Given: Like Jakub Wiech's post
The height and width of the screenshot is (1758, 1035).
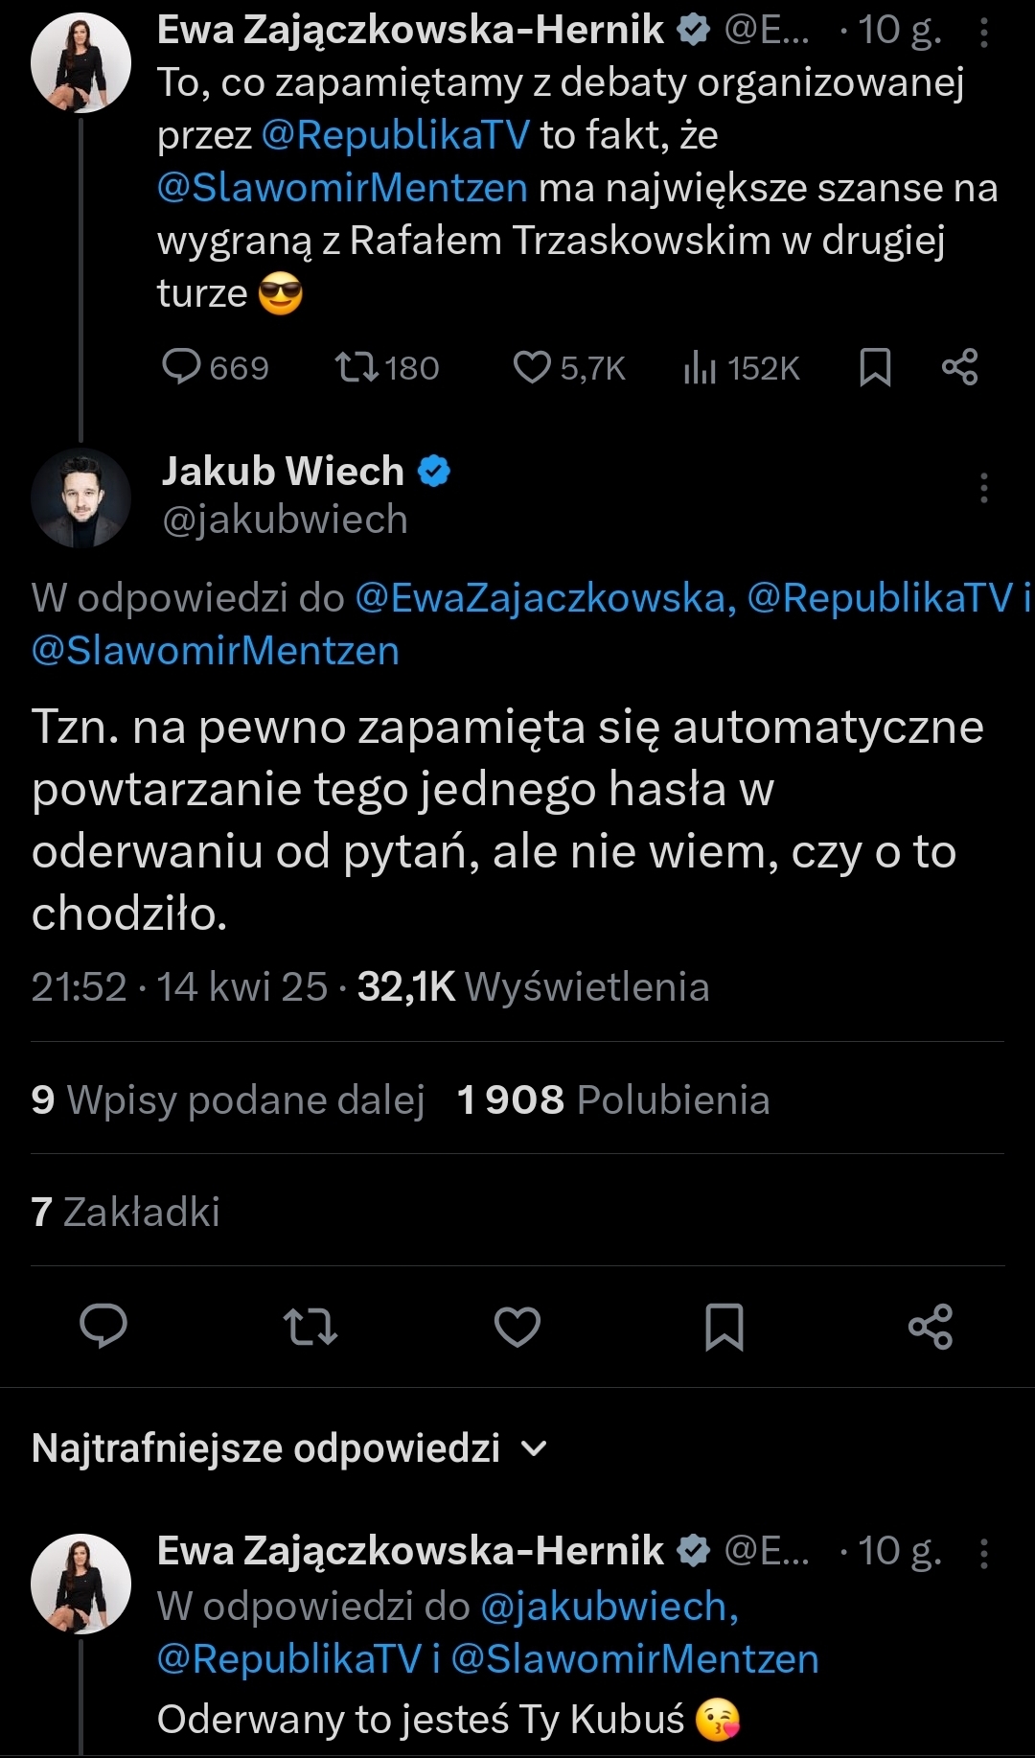Looking at the screenshot, I should point(517,1327).
